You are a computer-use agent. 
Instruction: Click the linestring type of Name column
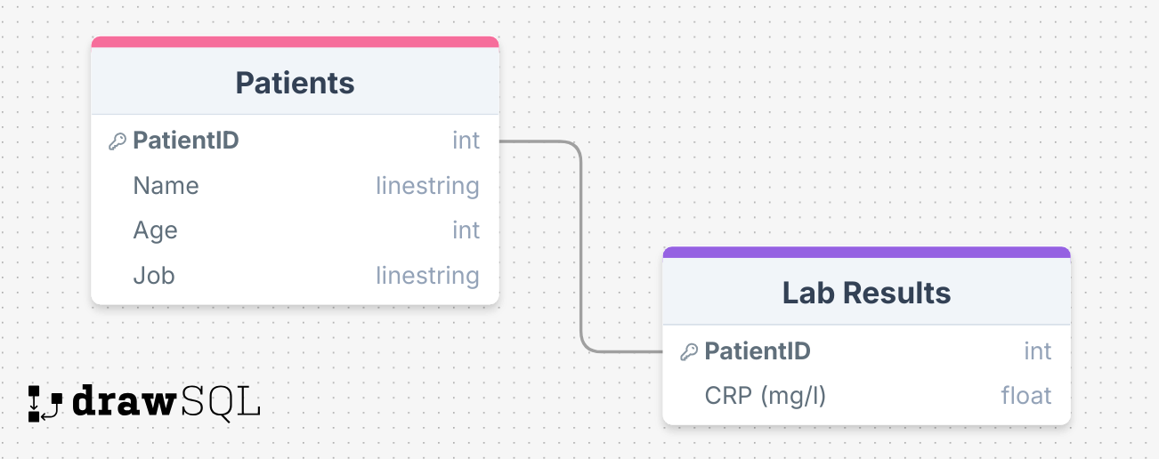[427, 186]
